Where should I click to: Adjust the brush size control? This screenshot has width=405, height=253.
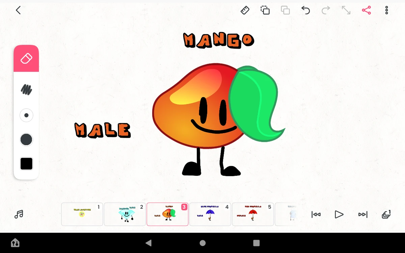pos(26,115)
